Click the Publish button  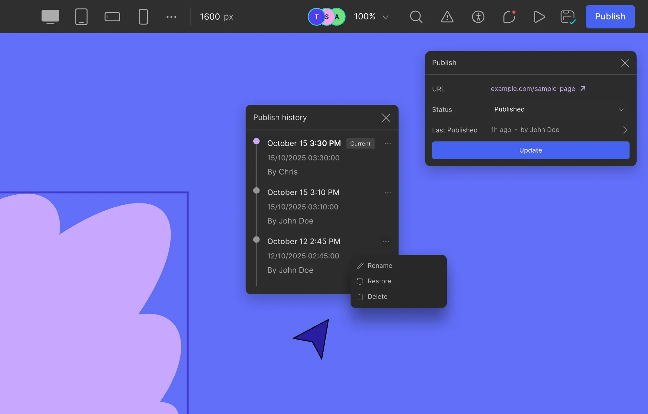coord(610,16)
